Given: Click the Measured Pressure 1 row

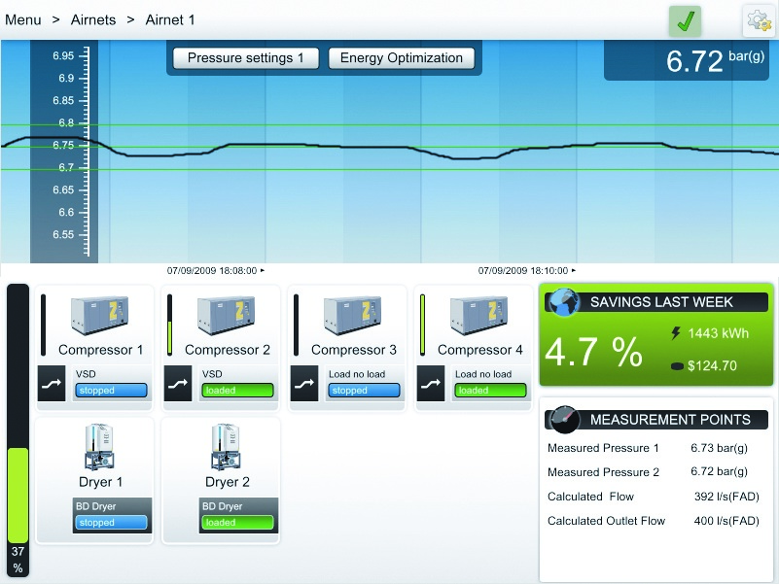Looking at the screenshot, I should (x=654, y=448).
